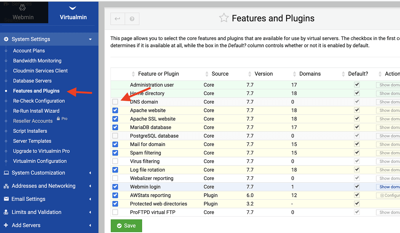Toggle Default checkbox for Protected web directories
This screenshot has width=400, height=233.
(357, 203)
